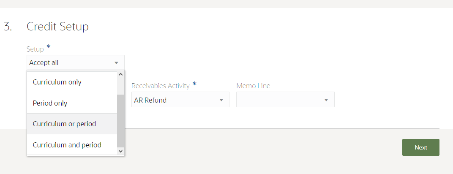Click the Credit Setup heading

point(57,27)
